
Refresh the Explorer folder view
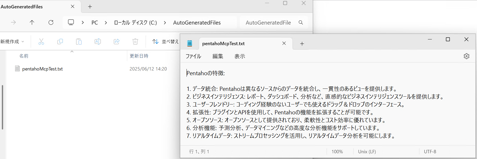click(51, 22)
